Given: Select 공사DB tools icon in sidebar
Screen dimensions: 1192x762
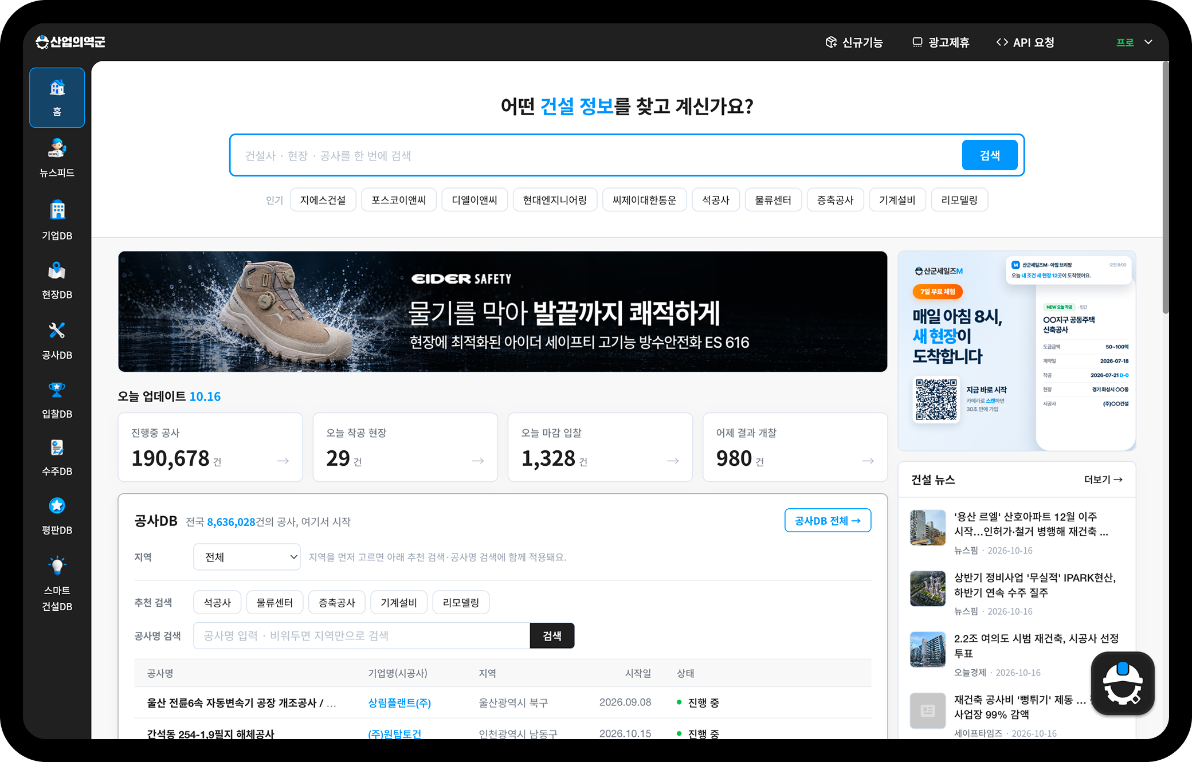Looking at the screenshot, I should (x=57, y=340).
